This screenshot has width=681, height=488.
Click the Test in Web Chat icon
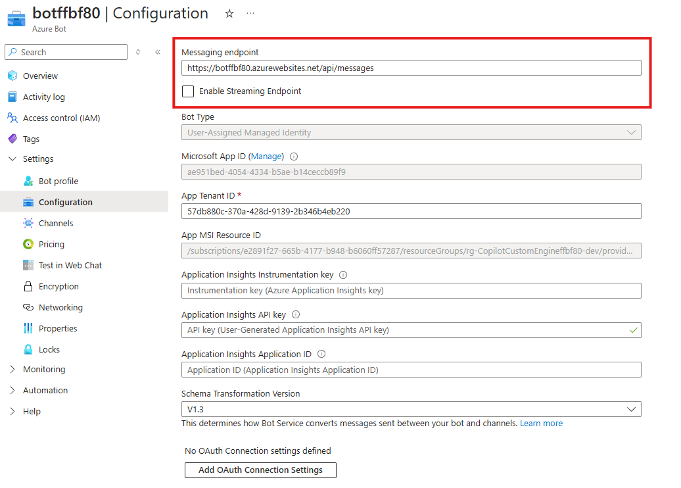click(28, 265)
